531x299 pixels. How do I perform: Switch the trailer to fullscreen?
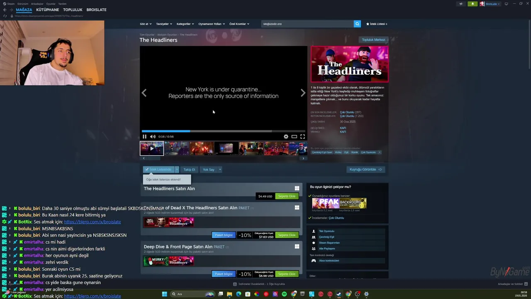(x=302, y=137)
